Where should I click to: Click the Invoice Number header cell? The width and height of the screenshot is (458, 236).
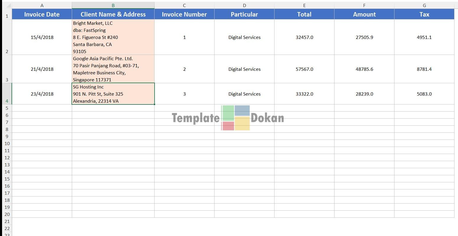(184, 14)
